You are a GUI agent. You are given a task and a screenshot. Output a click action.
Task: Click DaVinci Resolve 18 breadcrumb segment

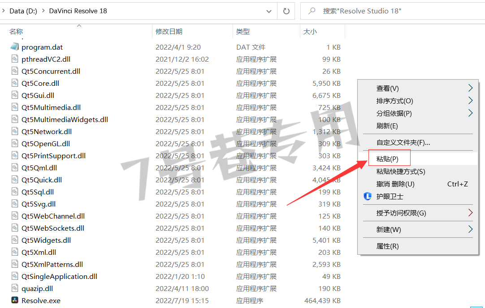point(78,11)
